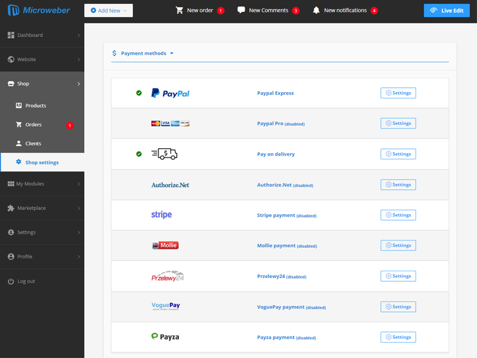Open Settings for Przelewy24
Screen dimensions: 477x358
(398, 276)
